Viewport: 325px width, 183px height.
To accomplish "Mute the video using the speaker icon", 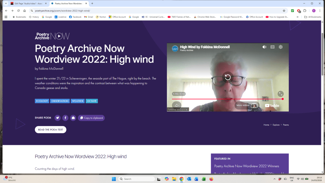I will click(x=264, y=47).
